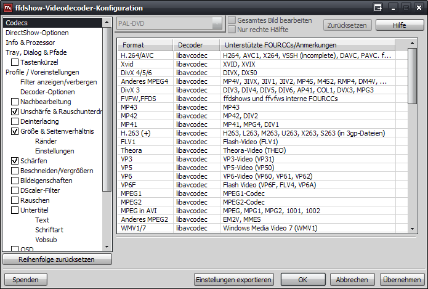428x289 pixels.
Task: Select Einstellungen sub-item in tree
Action: [x=55, y=151]
